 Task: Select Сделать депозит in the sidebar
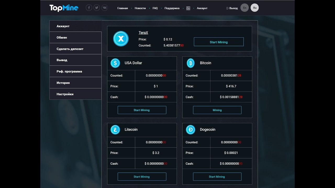point(75,49)
